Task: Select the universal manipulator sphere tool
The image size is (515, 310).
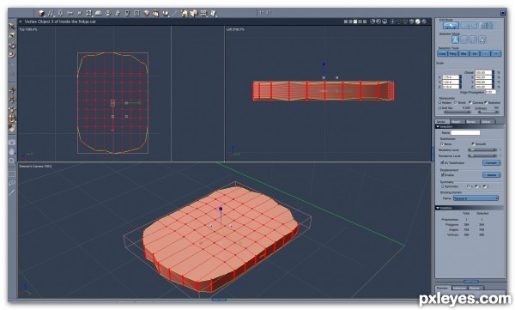Action: tap(12, 119)
